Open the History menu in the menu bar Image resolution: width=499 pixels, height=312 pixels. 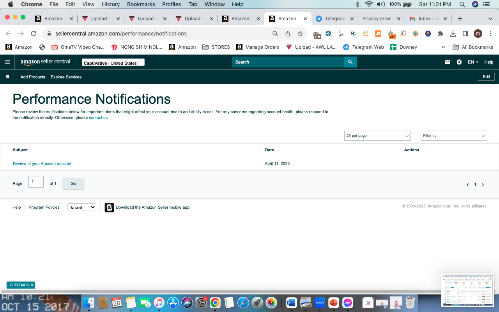coord(111,4)
